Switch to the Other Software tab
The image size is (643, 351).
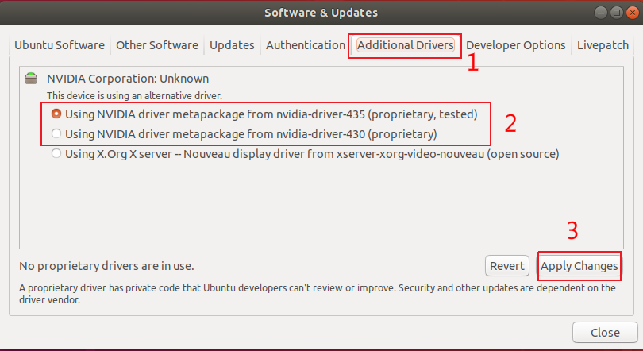click(157, 45)
